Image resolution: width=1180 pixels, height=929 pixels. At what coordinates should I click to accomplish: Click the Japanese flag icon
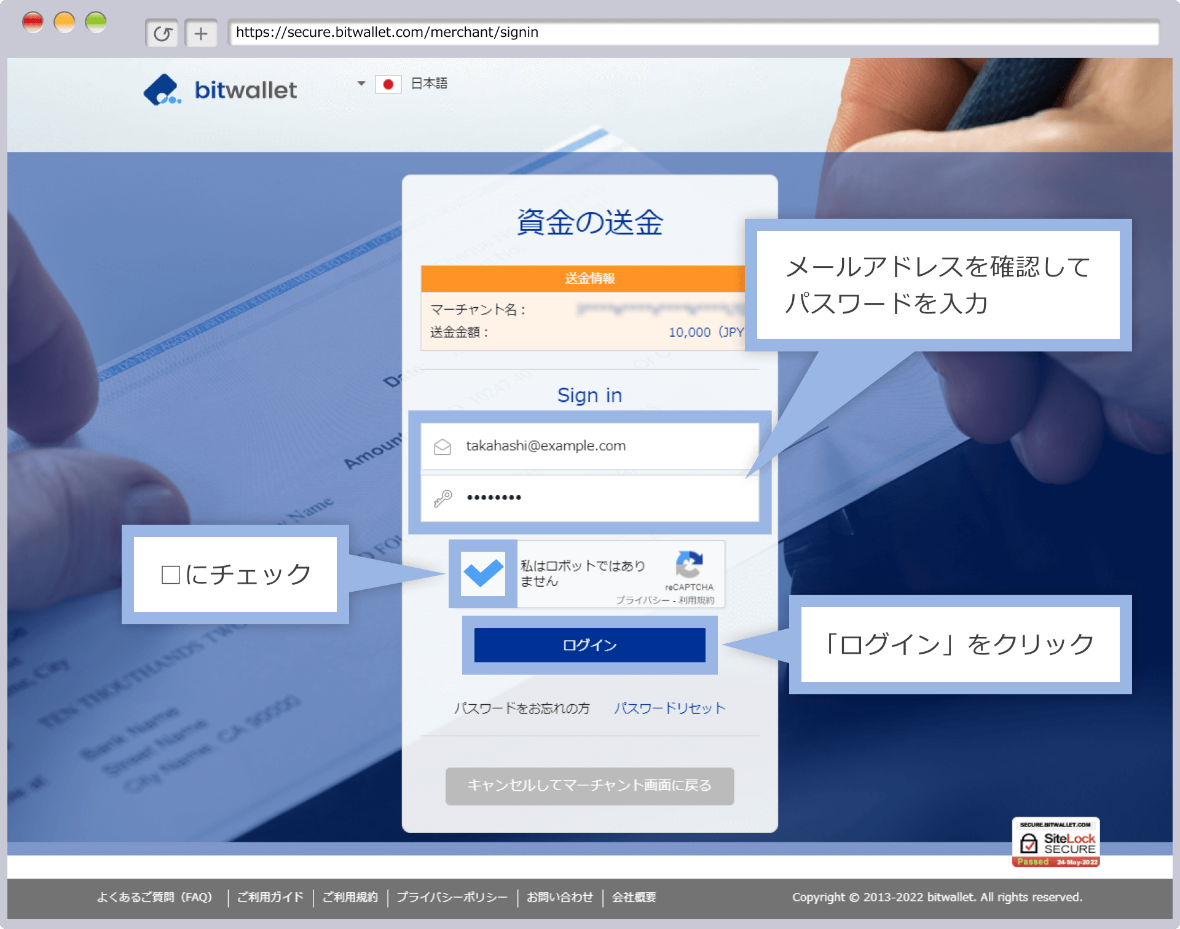389,84
